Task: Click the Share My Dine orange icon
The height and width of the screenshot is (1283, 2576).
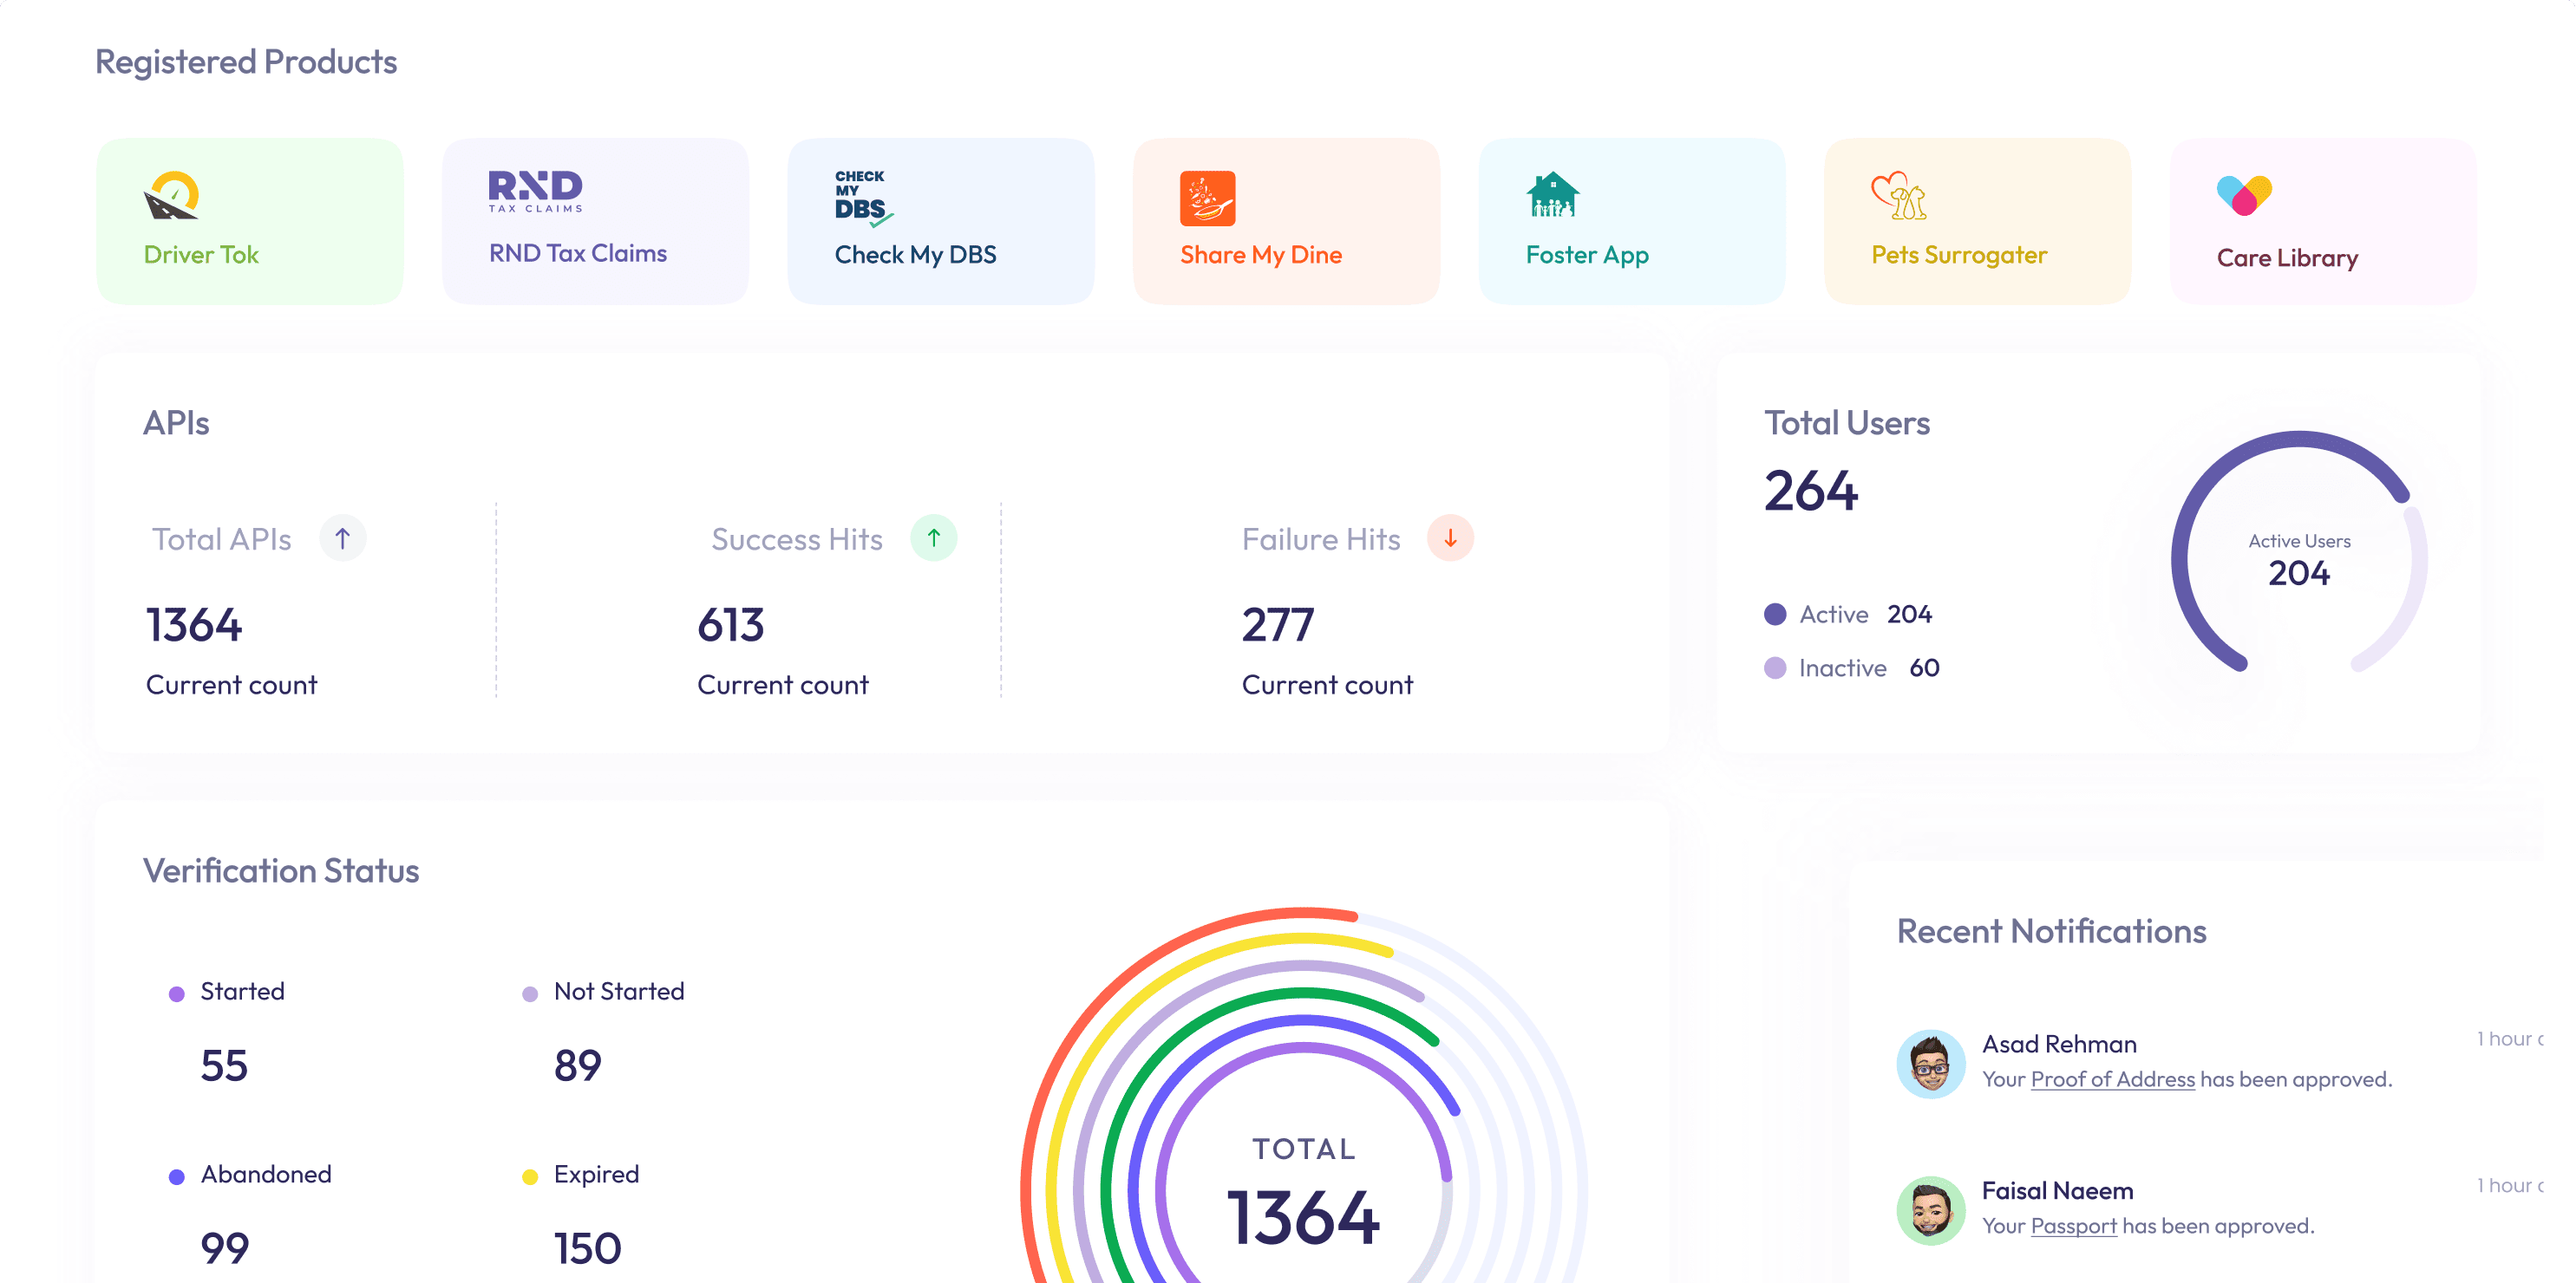Action: (1207, 198)
